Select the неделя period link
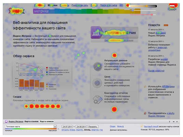The height and width of the screenshot is (137, 183). [80, 130]
